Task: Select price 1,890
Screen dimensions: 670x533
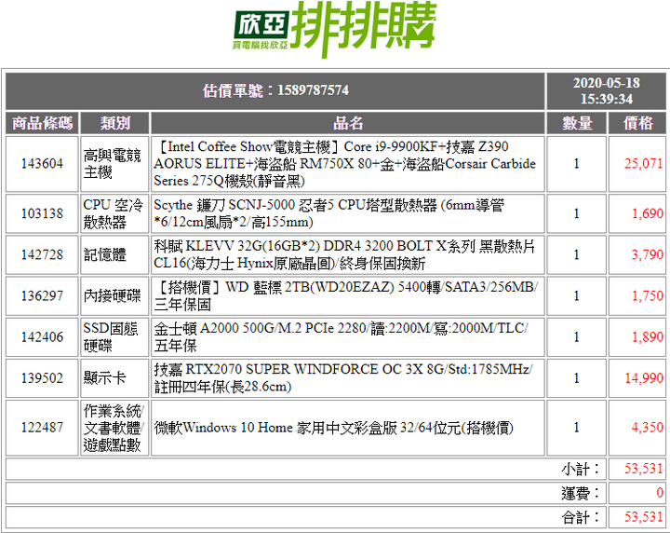Action: (648, 336)
